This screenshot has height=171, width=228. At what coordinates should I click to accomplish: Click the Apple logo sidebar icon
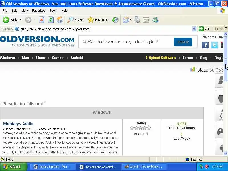[219, 97]
